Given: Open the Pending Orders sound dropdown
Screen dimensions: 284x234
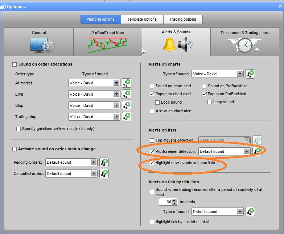Looking at the screenshot, I should click(71, 162).
